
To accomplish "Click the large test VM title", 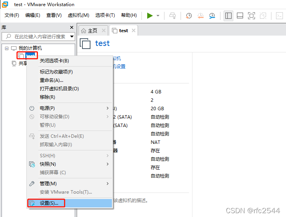I will tap(102, 44).
